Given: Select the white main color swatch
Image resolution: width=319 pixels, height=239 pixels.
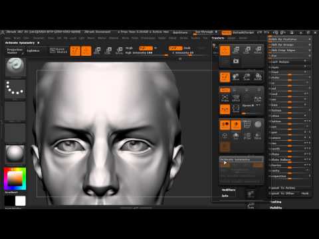Looking at the screenshot, I should [x=21, y=201].
